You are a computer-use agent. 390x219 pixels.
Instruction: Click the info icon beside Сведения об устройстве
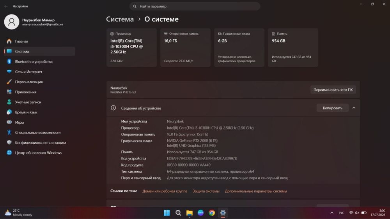pos(113,108)
